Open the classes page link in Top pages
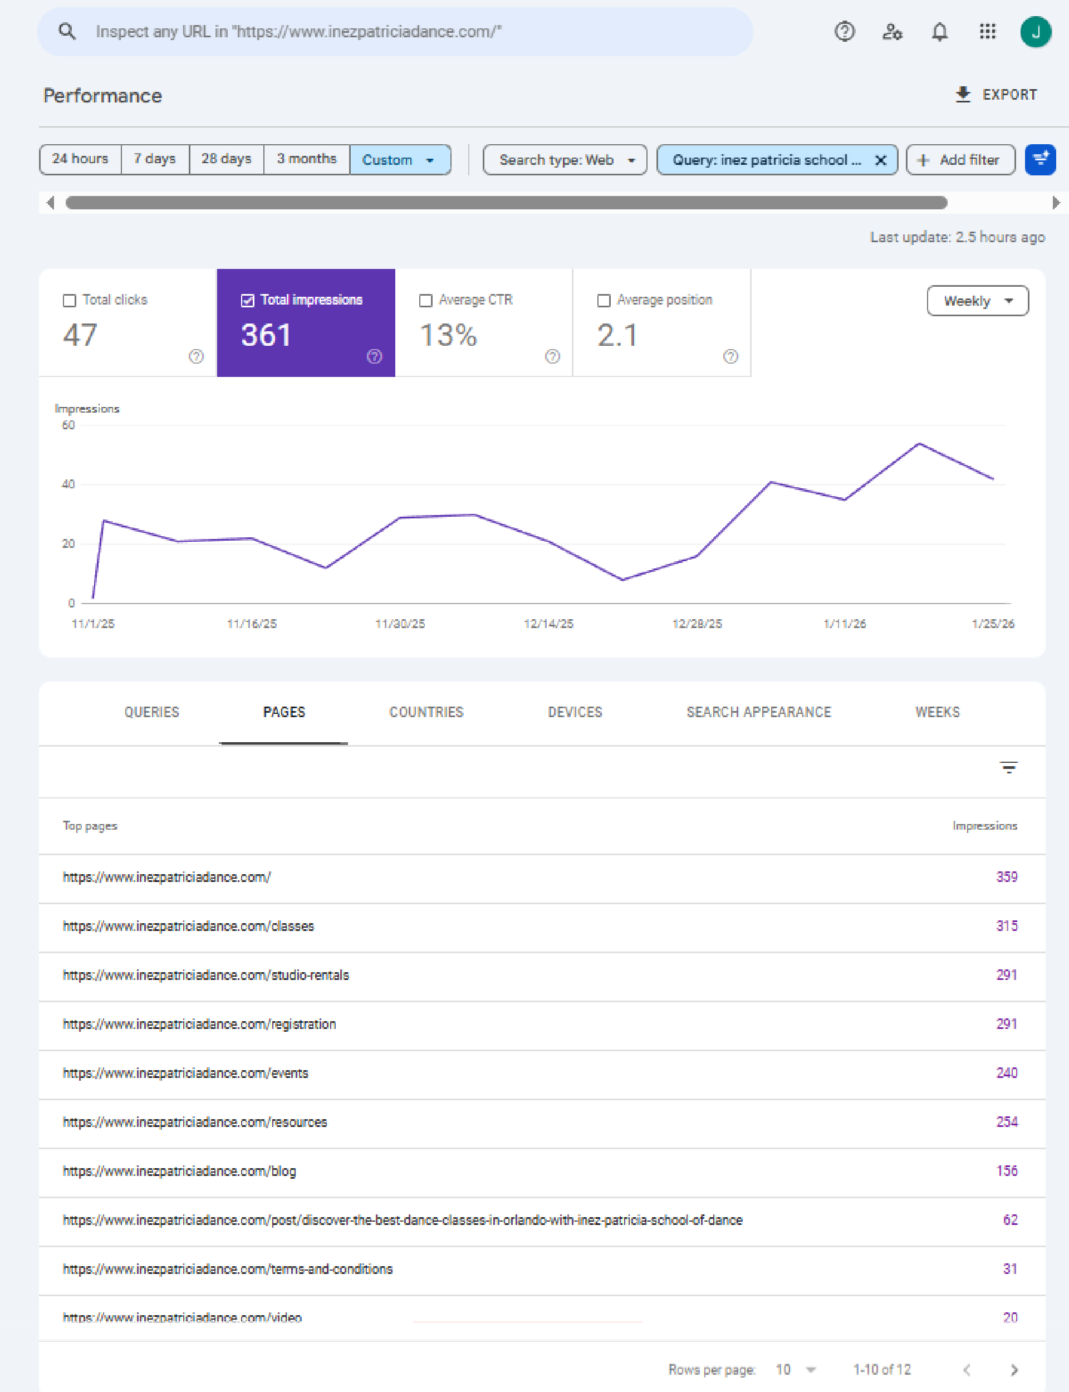Screen dimensions: 1069x1392 point(188,927)
